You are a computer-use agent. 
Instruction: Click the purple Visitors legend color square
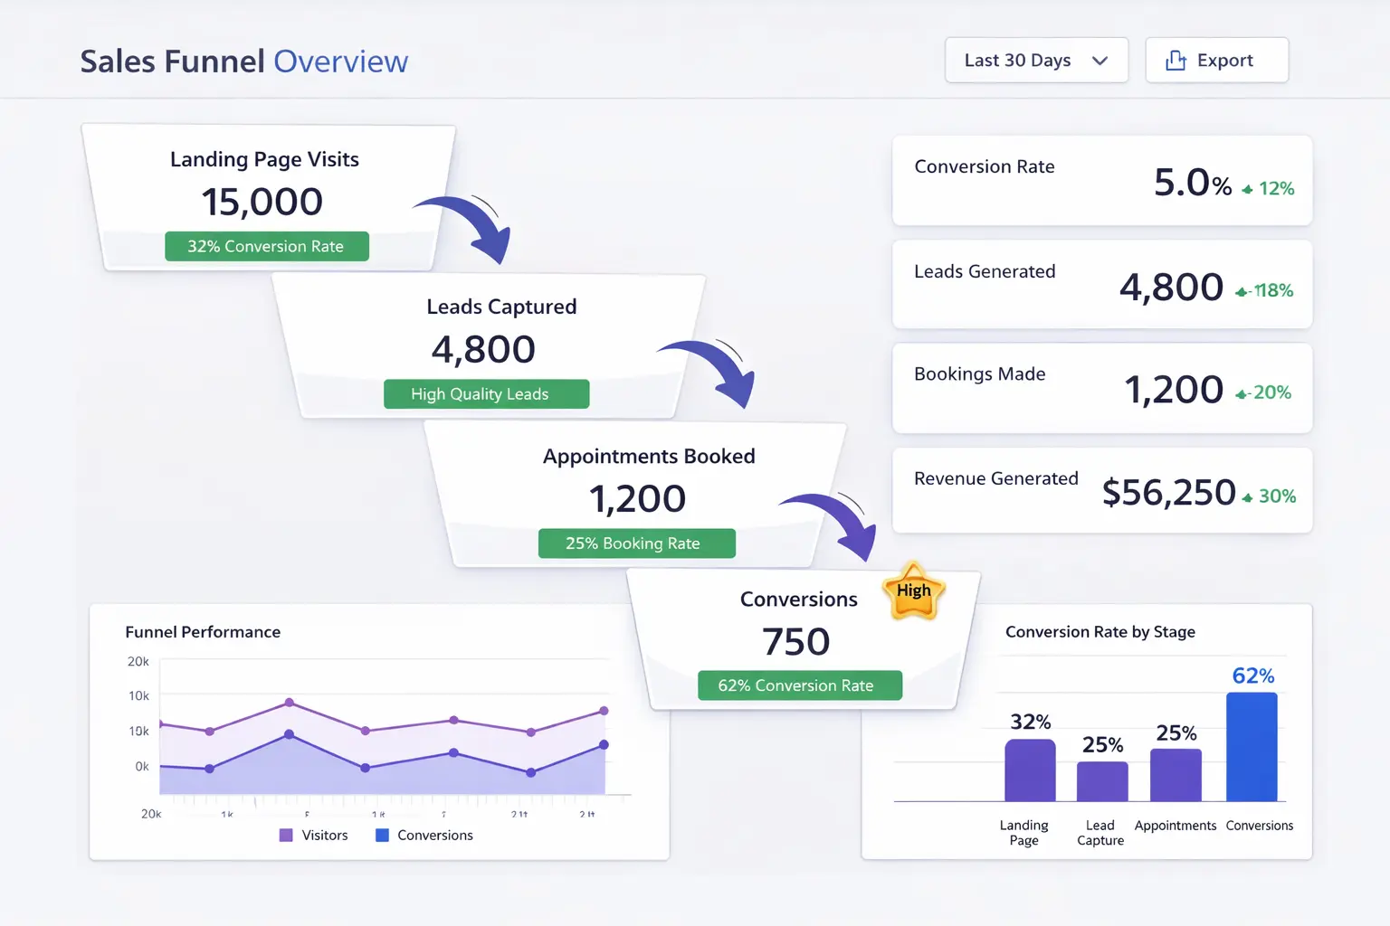(x=286, y=836)
